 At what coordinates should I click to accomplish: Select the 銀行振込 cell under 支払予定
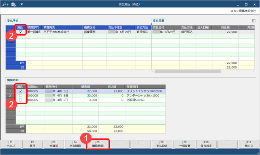click(x=143, y=32)
